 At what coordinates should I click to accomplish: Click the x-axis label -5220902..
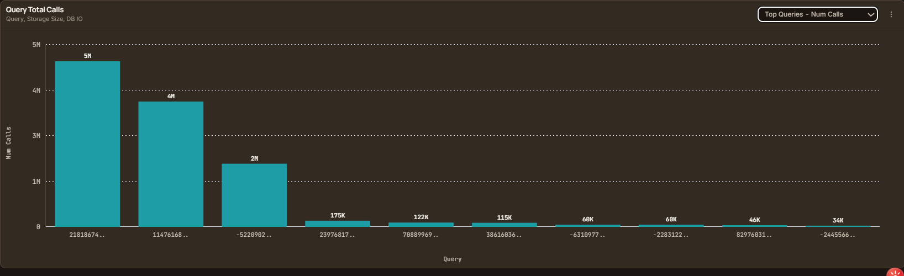(254, 235)
